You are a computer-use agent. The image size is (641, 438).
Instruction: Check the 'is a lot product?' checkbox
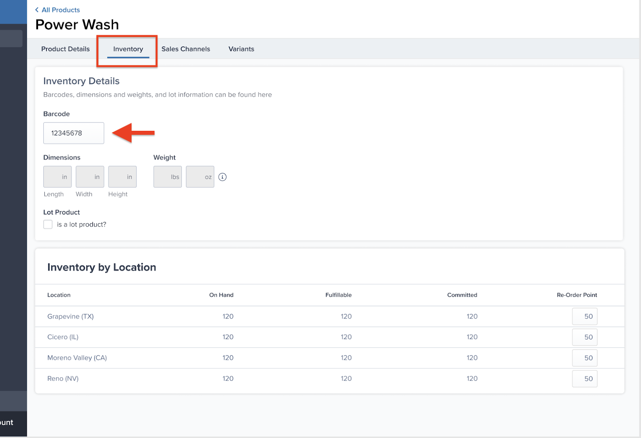coord(48,224)
